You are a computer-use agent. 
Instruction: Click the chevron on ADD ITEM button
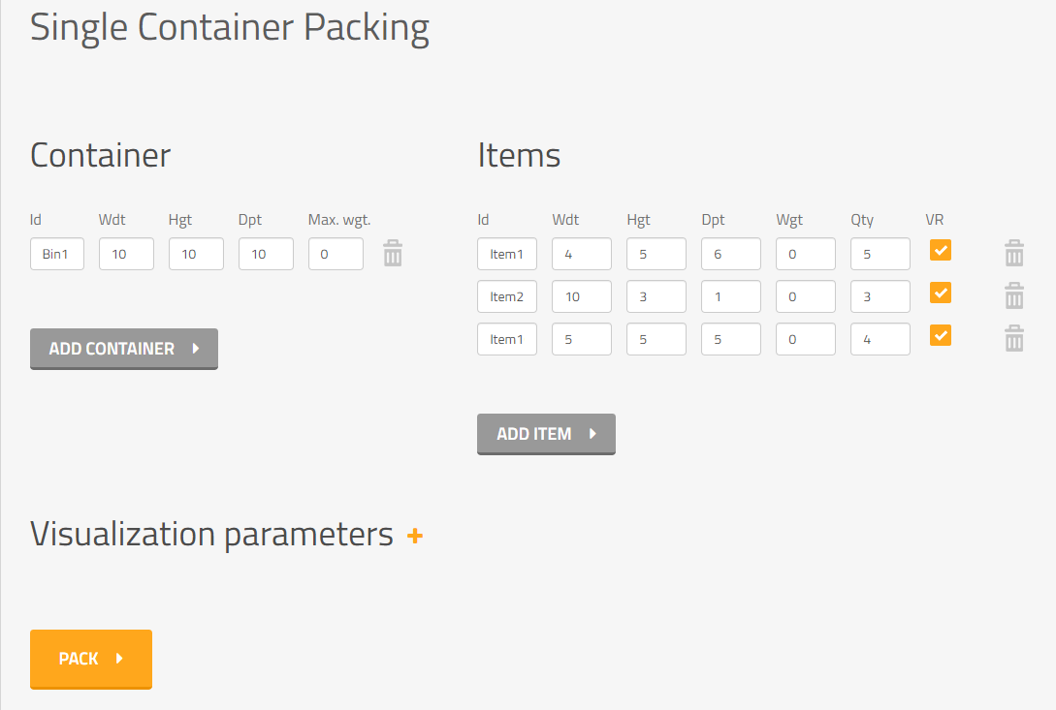(x=592, y=434)
